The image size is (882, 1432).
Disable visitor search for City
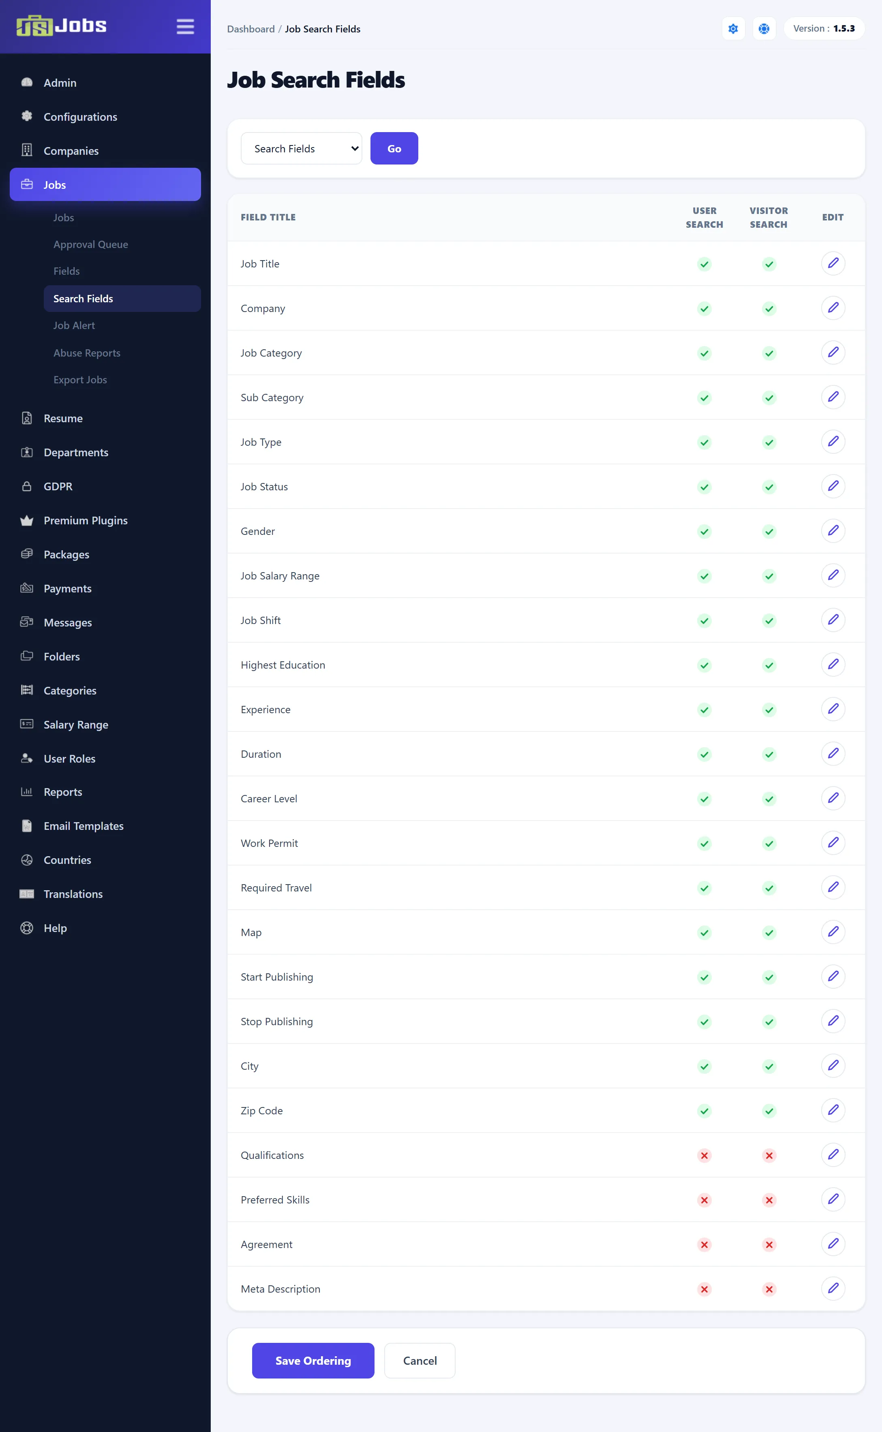click(x=769, y=1067)
